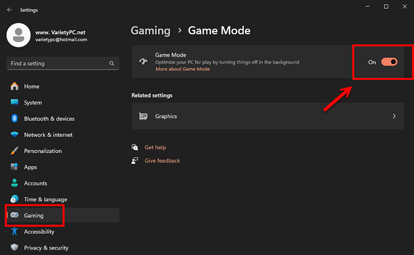Open Accounts settings
Viewport: 414px width, 255px height.
click(x=63, y=183)
